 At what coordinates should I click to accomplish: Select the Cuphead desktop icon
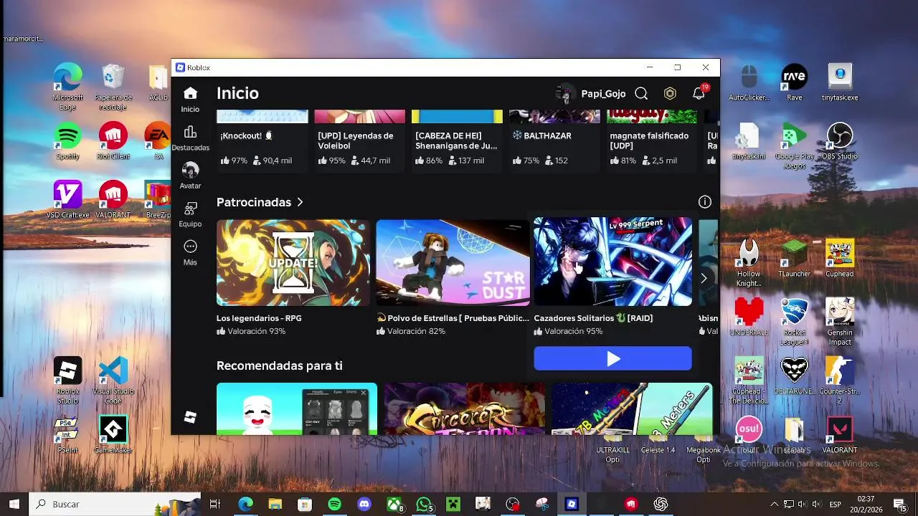[x=839, y=259]
